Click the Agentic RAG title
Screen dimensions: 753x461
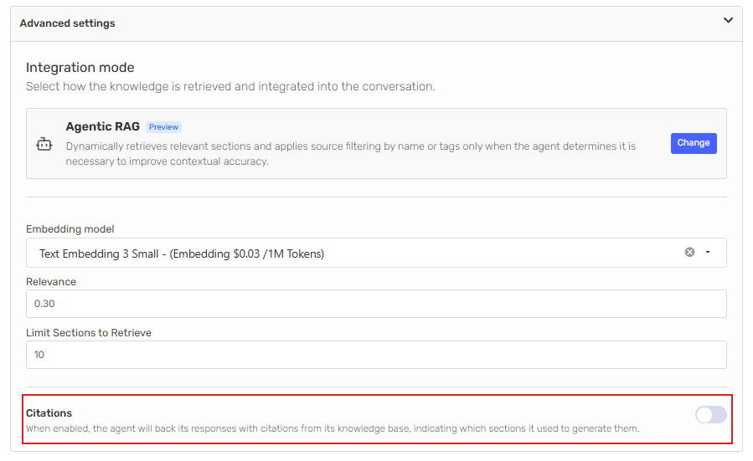point(103,126)
